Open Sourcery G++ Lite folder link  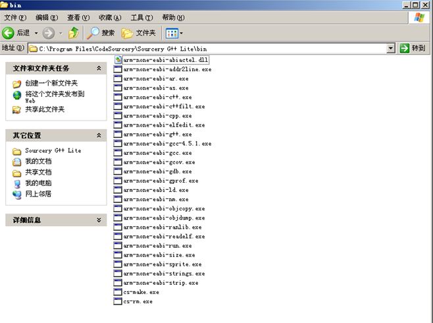pos(53,151)
